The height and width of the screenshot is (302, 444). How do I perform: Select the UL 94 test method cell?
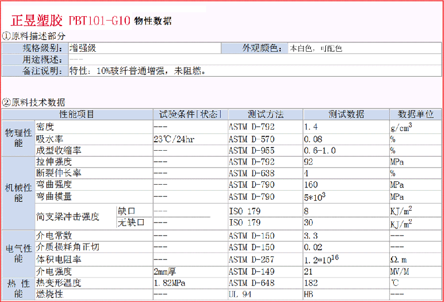(x=241, y=294)
